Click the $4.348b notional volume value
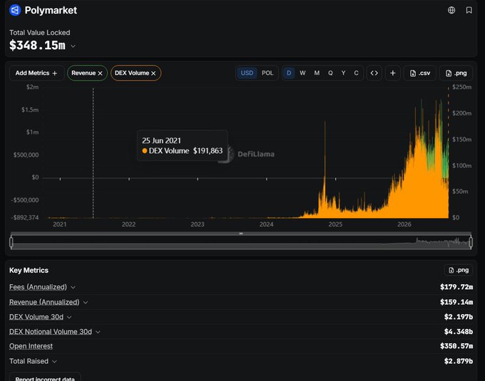The width and height of the screenshot is (485, 381). coord(459,332)
